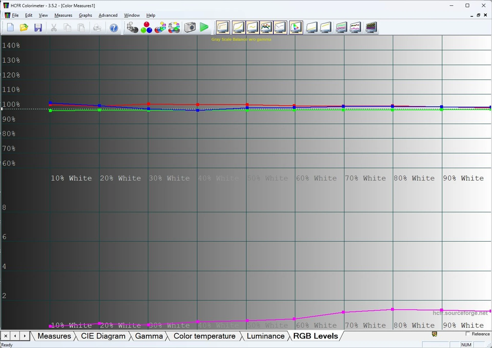Click the monitor icon with magenta wavy line

click(355, 27)
